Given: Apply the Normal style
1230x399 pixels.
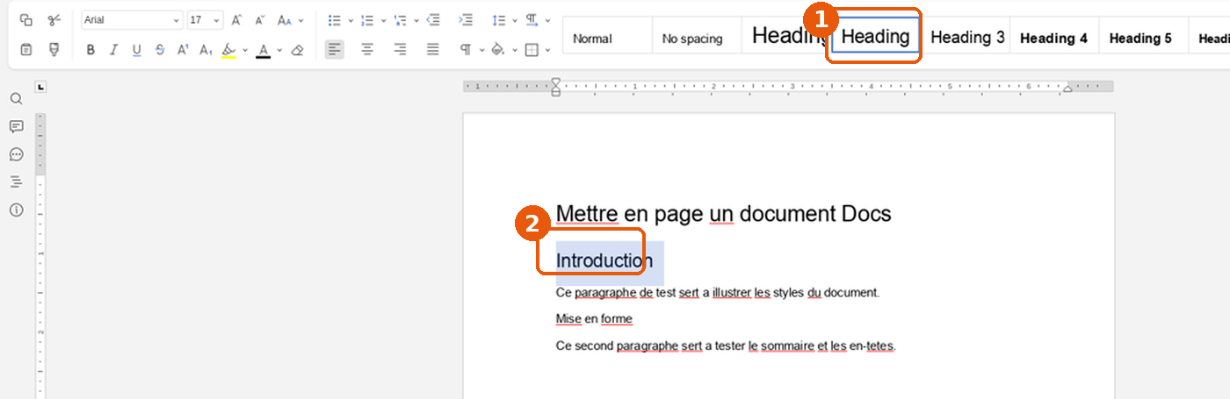Looking at the screenshot, I should (x=607, y=35).
